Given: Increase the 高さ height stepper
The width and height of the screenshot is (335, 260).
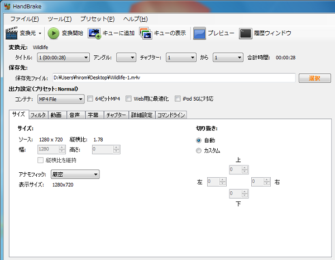Looking at the screenshot, I should point(117,148).
